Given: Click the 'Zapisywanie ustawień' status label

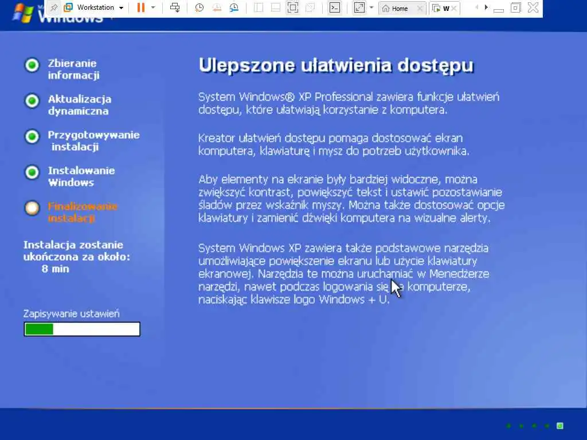Looking at the screenshot, I should click(x=72, y=313).
